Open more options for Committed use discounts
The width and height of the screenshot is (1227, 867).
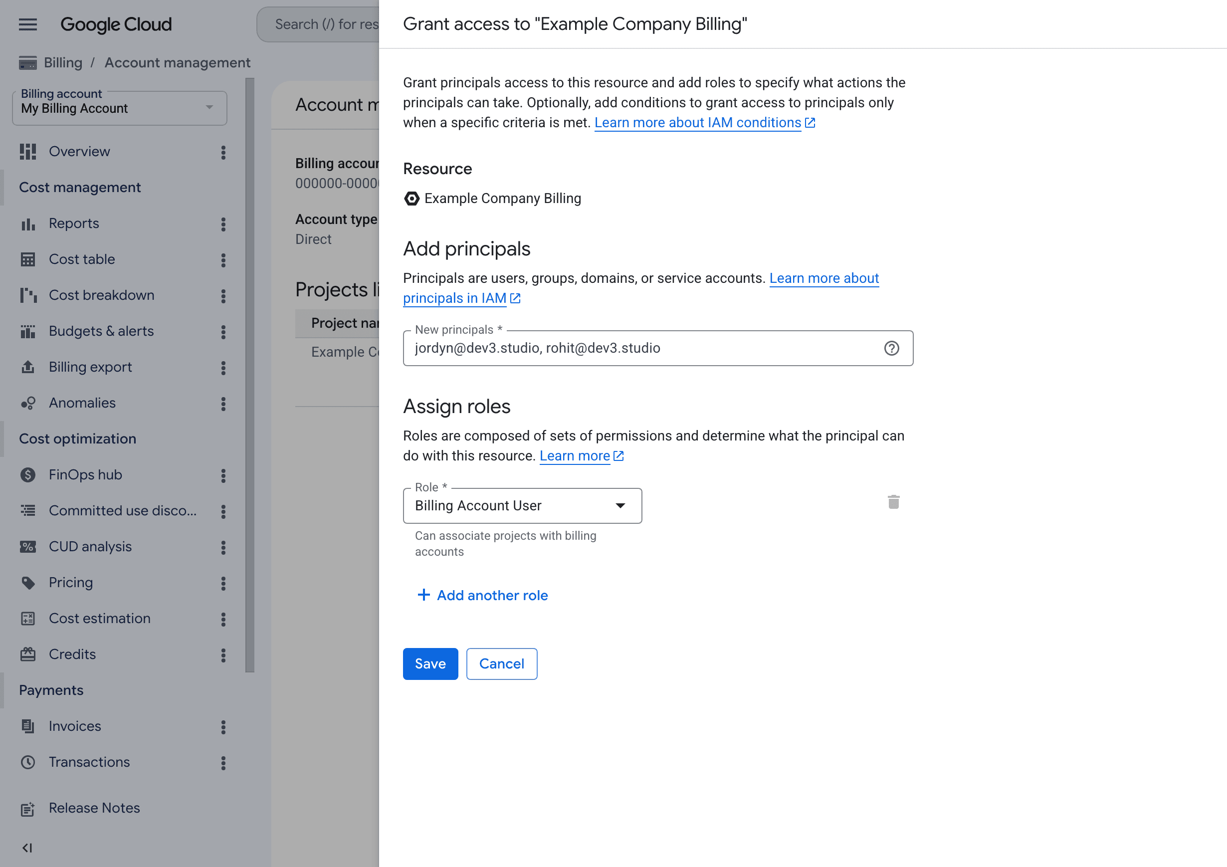click(223, 512)
